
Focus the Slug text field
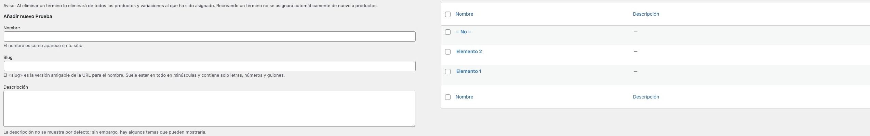click(x=210, y=66)
